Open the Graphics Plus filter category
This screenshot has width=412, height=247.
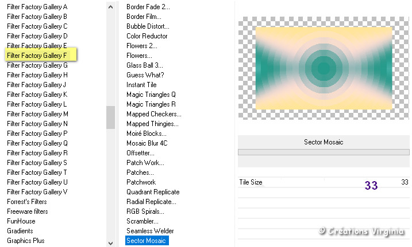(25, 241)
